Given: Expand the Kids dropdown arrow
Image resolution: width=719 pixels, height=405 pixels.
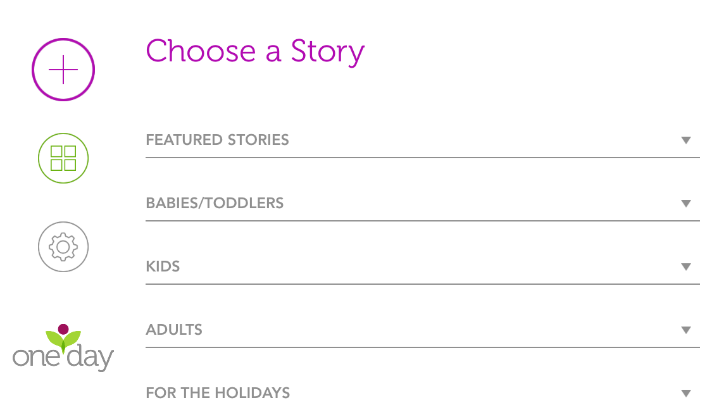Looking at the screenshot, I should click(686, 267).
